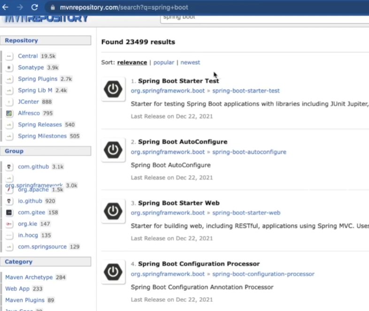
Task: Open org.springframework.boot group of Starter Web
Action: [x=168, y=213]
